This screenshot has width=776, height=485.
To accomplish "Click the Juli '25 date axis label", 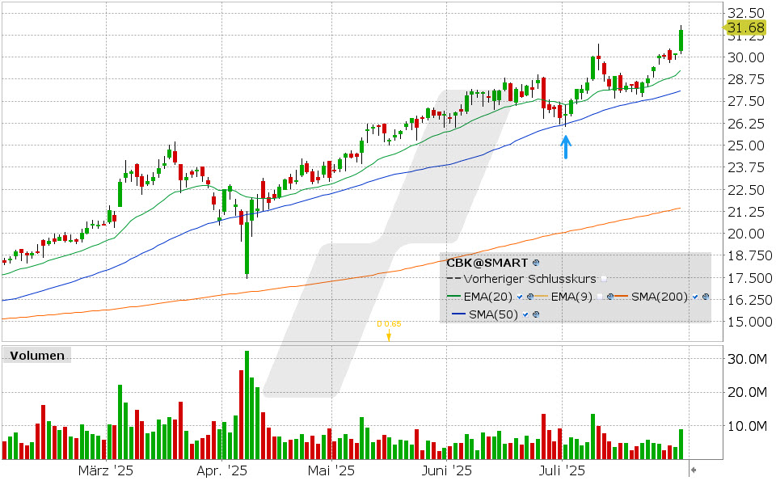I will point(562,470).
